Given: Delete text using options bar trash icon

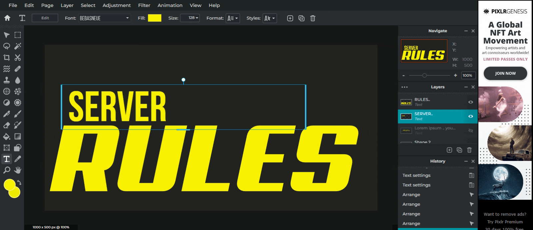Looking at the screenshot, I should point(313,18).
